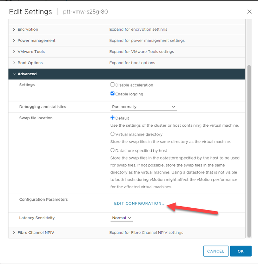The height and width of the screenshot is (264, 258).
Task: Uncheck the Enable logging checkbox
Action: coord(113,94)
